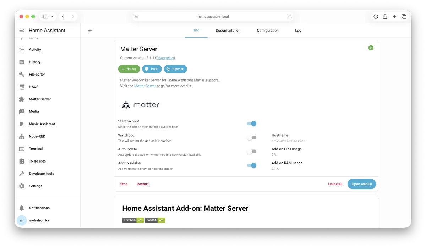Switch to the Configuration tab
This screenshot has height=247, width=426.
268,31
